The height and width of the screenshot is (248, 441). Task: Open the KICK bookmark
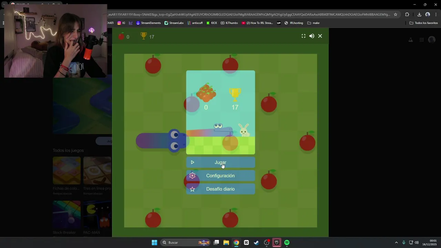tap(212, 23)
